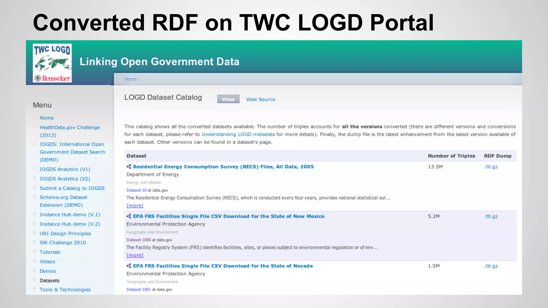
Task: Open Videos in the menu
Action: click(47, 261)
